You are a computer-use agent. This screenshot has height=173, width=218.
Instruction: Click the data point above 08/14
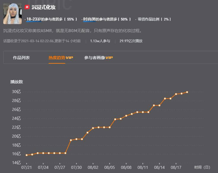(159, 105)
